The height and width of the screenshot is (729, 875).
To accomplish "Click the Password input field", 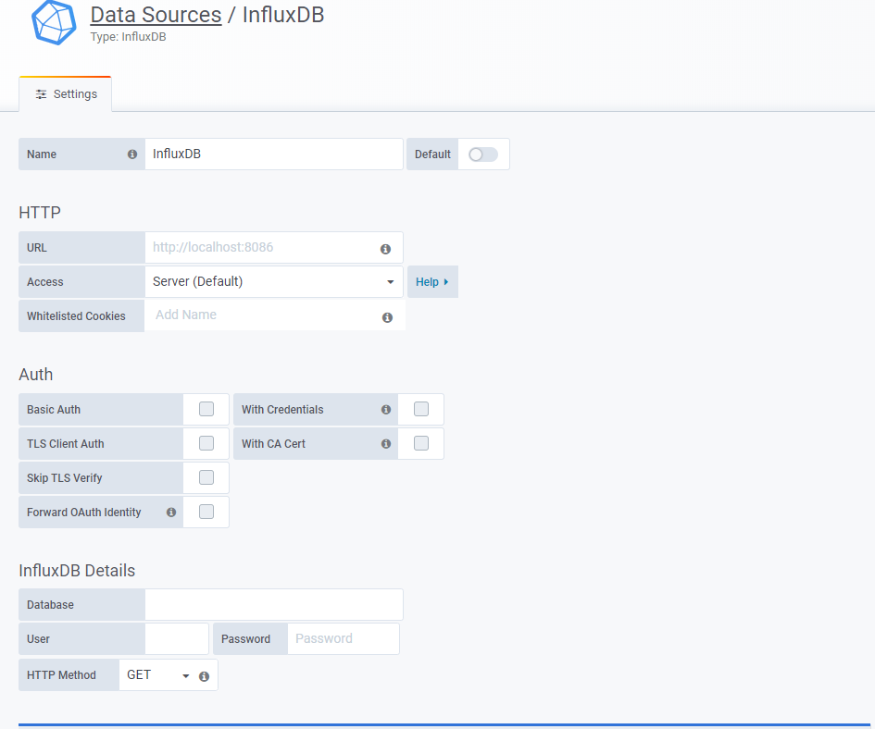I will coord(343,639).
